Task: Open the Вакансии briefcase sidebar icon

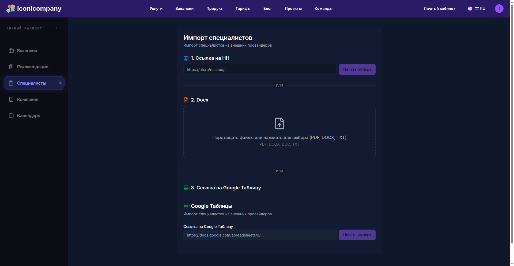Action: pyautogui.click(x=11, y=51)
